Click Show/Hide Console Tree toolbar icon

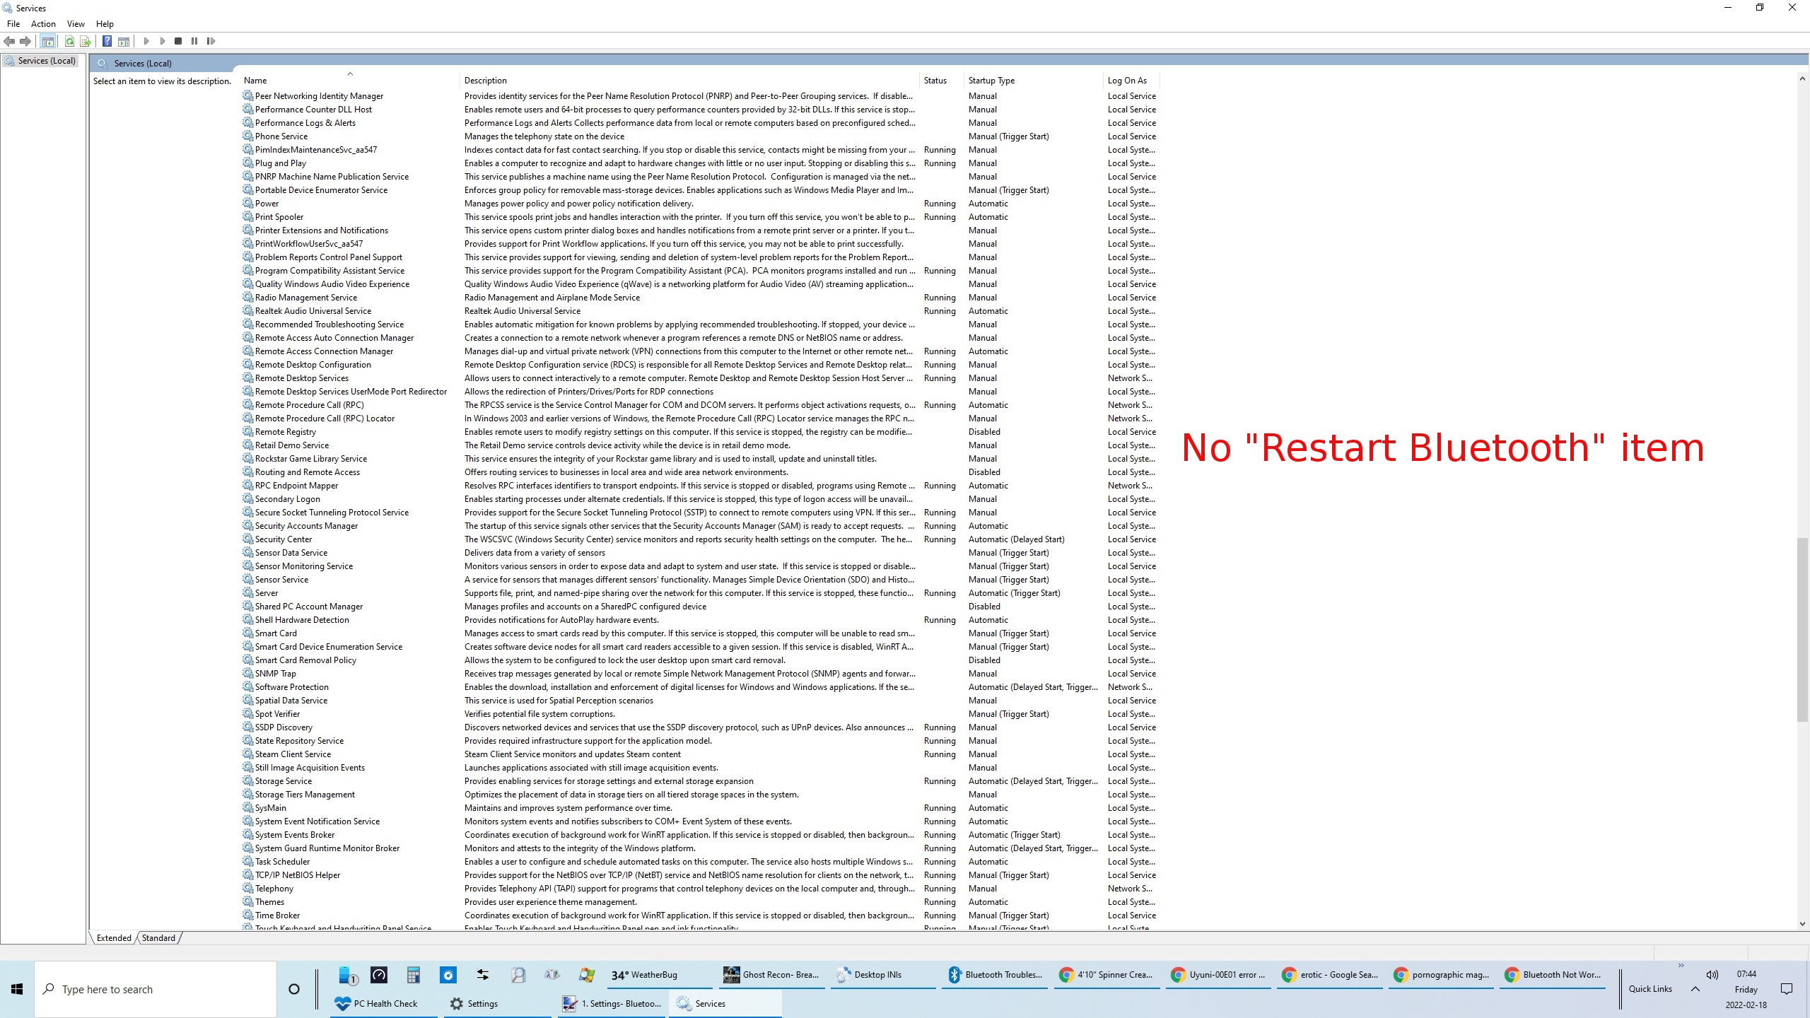click(47, 41)
